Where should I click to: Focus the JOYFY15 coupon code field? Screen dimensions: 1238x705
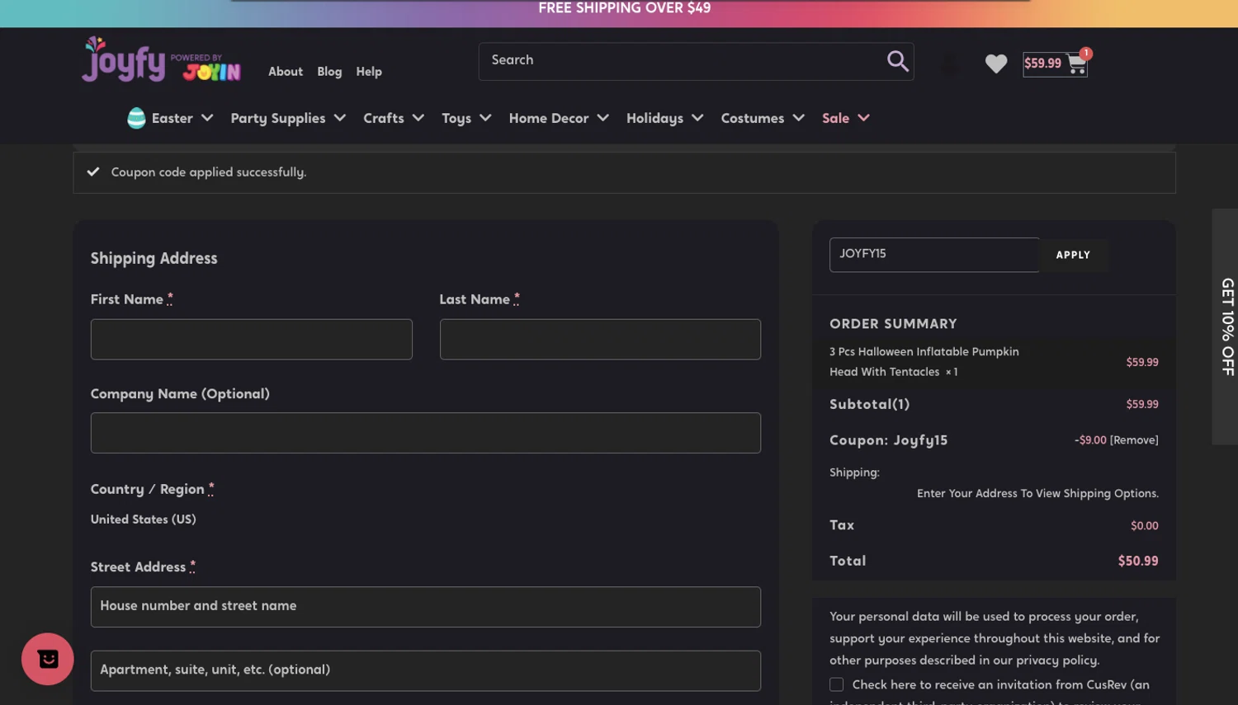point(934,255)
